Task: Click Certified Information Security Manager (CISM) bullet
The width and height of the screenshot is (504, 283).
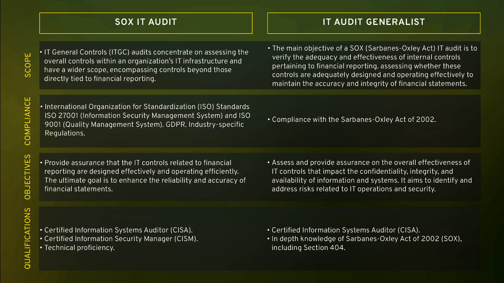Action: click(121, 239)
